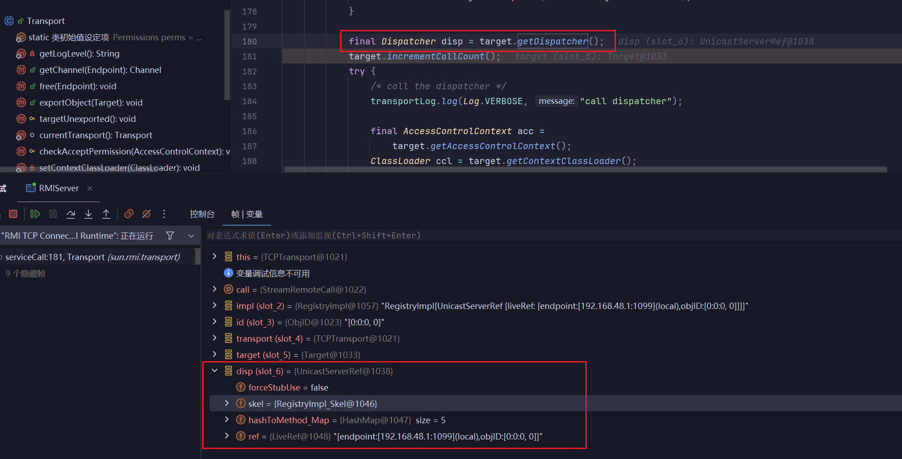Click incrementCallCount on line 181
The width and height of the screenshot is (902, 459).
click(435, 56)
